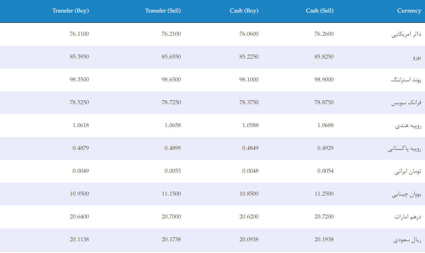Click the پوند استرلنگ currency label
Image resolution: width=425 pixels, height=253 pixels.
pyautogui.click(x=406, y=80)
